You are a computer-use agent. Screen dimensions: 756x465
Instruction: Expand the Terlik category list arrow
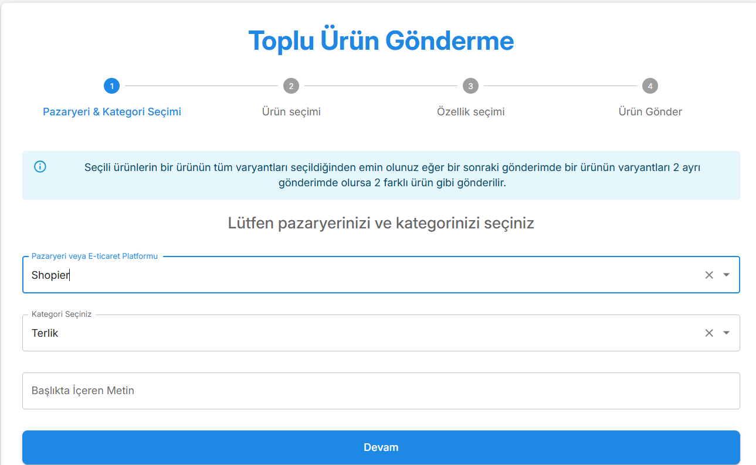pyautogui.click(x=726, y=332)
